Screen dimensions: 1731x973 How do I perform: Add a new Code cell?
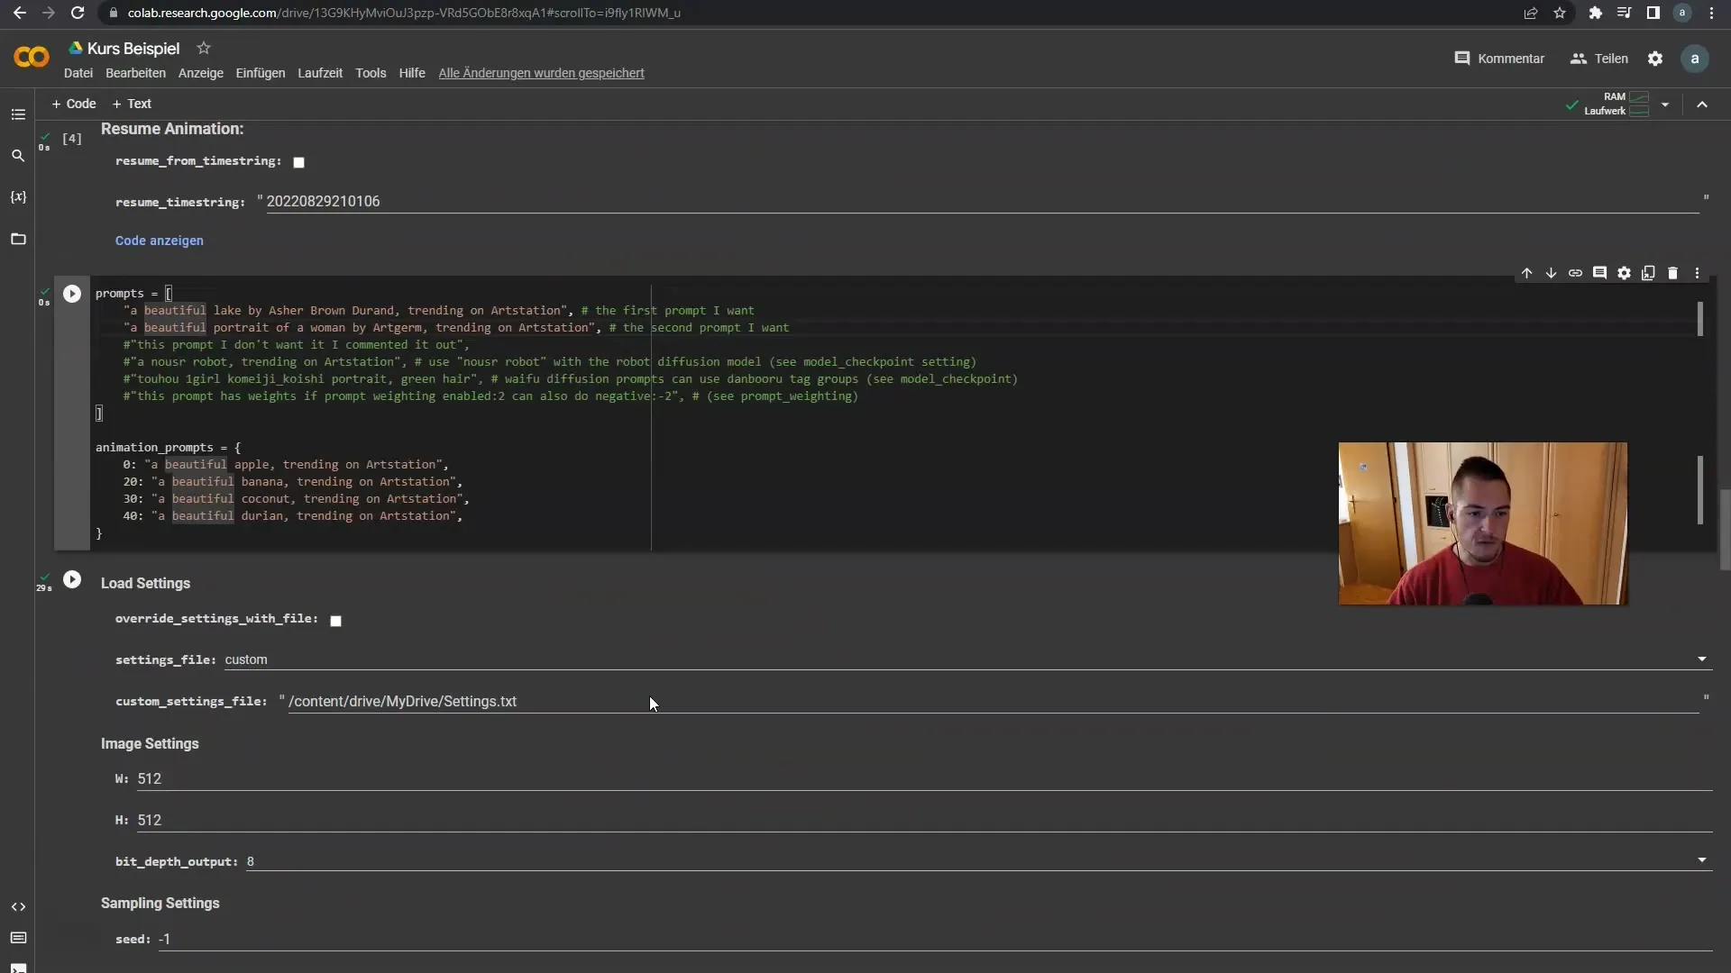(74, 104)
